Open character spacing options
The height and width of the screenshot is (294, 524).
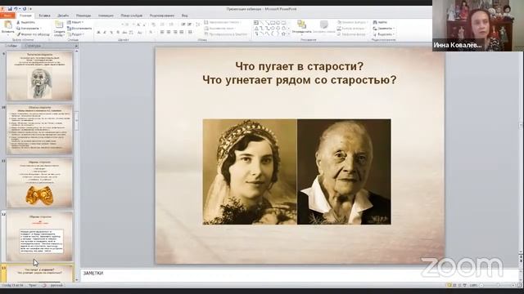[131, 33]
